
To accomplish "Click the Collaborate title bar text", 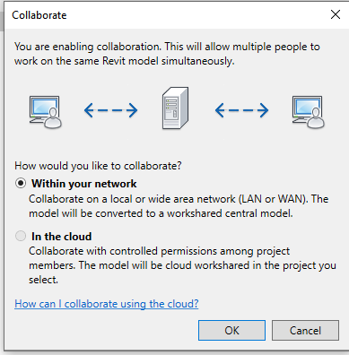I will coord(39,15).
